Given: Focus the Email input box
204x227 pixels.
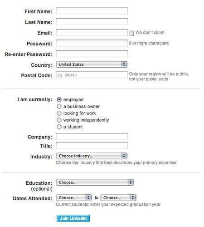Looking at the screenshot, I should click(x=92, y=33).
